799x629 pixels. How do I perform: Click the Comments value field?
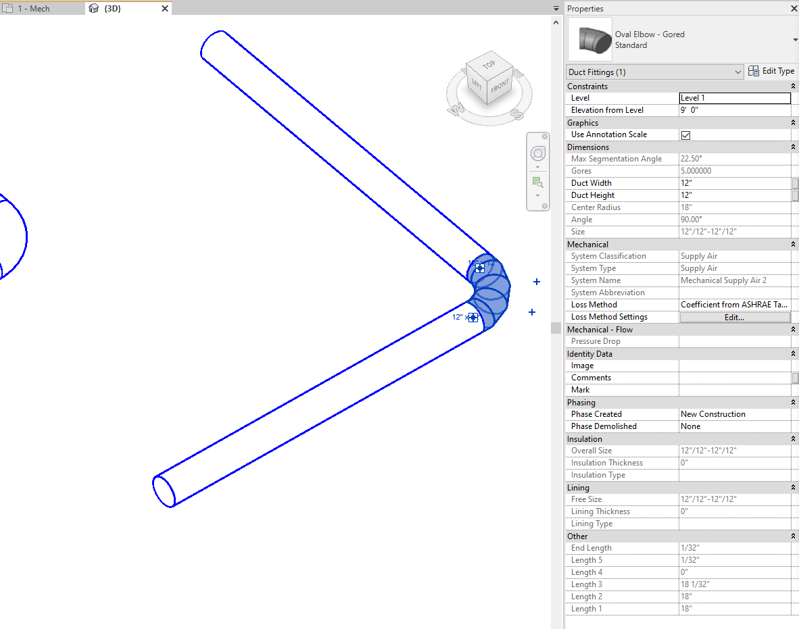click(x=735, y=378)
